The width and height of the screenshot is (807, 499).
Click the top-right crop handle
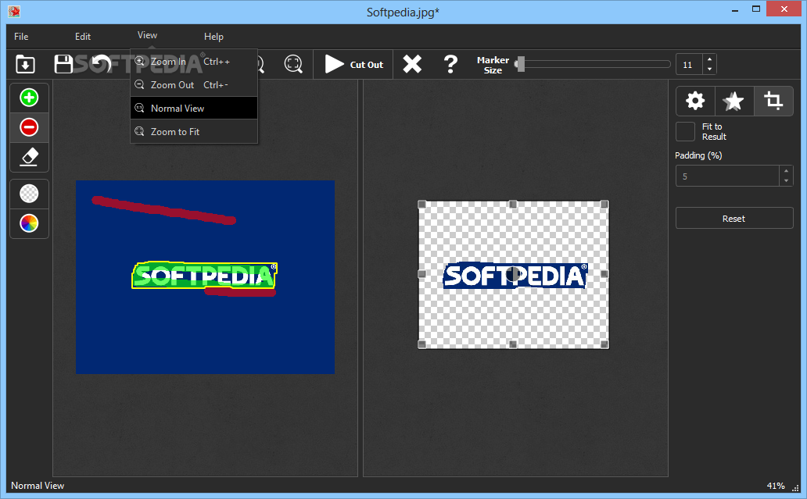coord(604,204)
